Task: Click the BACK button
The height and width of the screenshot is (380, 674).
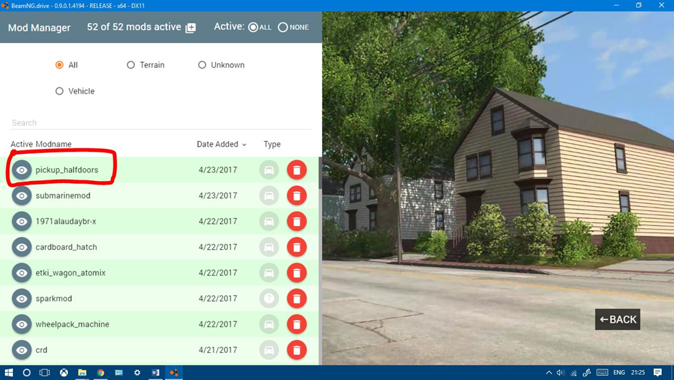Action: 617,319
